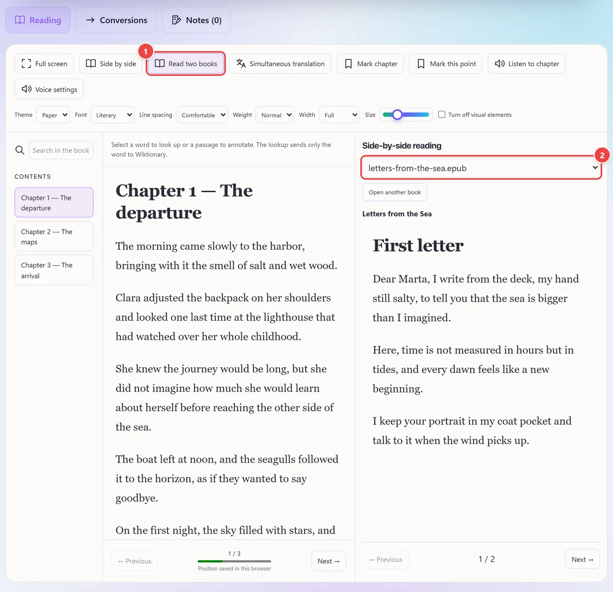The image size is (613, 592).
Task: Go to Next chapter in main book
Action: point(329,561)
